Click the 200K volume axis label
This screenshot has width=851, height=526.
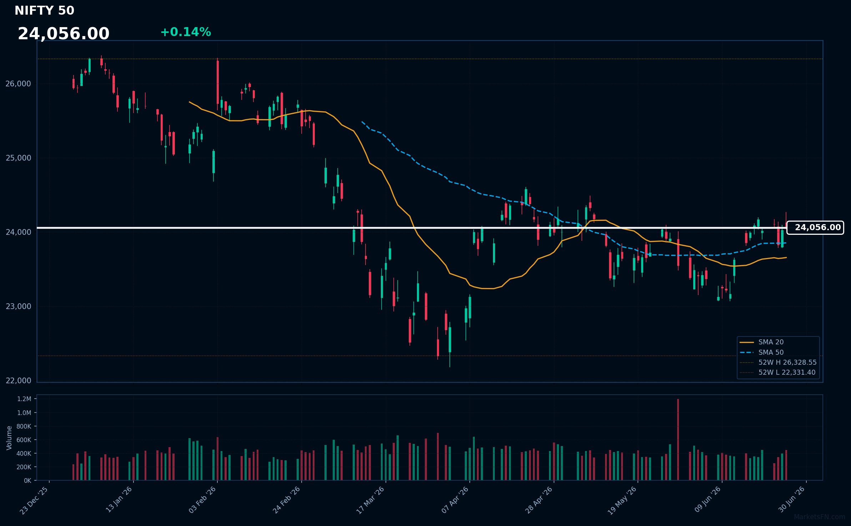[24, 467]
